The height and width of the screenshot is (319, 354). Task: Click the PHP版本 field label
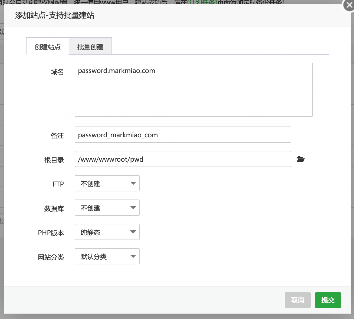pos(51,233)
